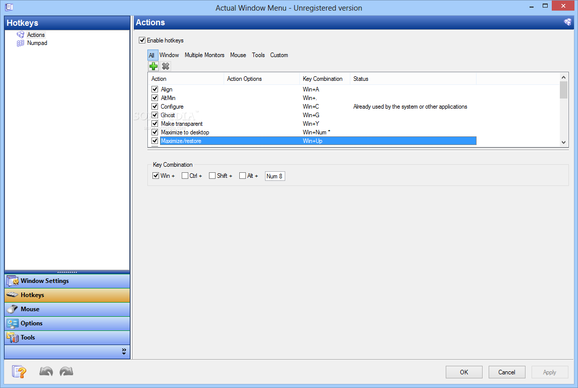Sort by the Key Combination column header
The image size is (578, 388).
tap(325, 78)
